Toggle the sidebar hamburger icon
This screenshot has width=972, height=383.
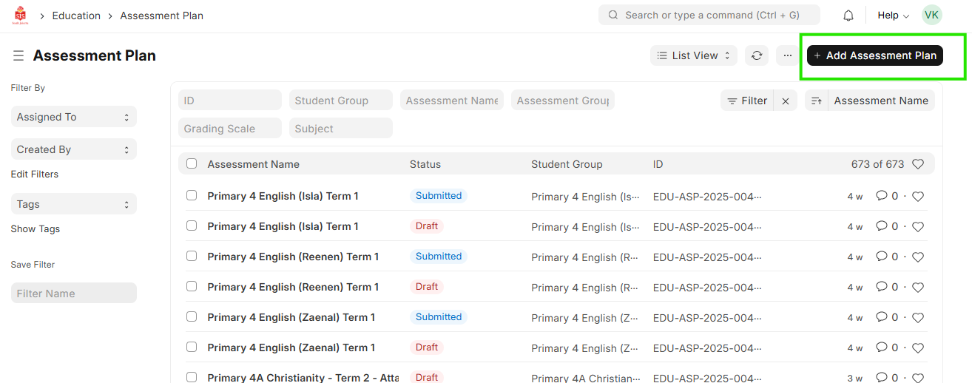(x=18, y=56)
